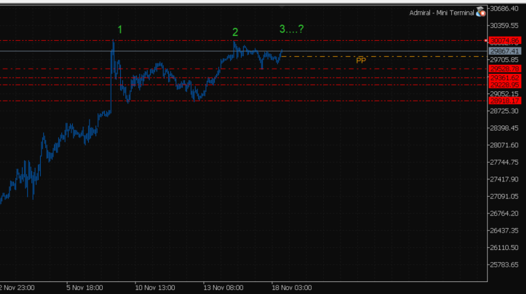Select the green '2' peak label

pos(235,32)
